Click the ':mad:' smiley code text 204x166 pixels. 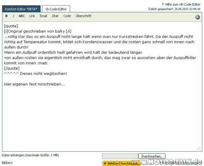(42, 63)
